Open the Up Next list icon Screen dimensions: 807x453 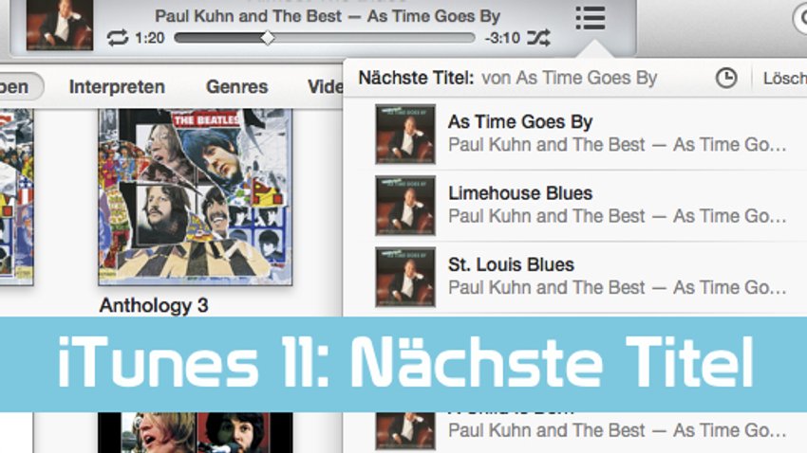click(x=591, y=18)
